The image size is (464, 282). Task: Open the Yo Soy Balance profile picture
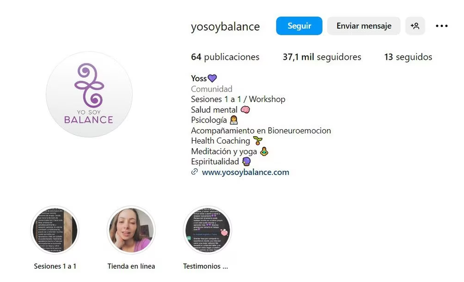[x=89, y=94]
